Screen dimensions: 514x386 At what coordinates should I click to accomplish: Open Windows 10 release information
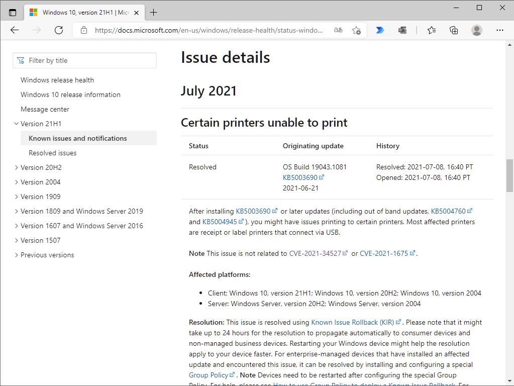pos(70,94)
